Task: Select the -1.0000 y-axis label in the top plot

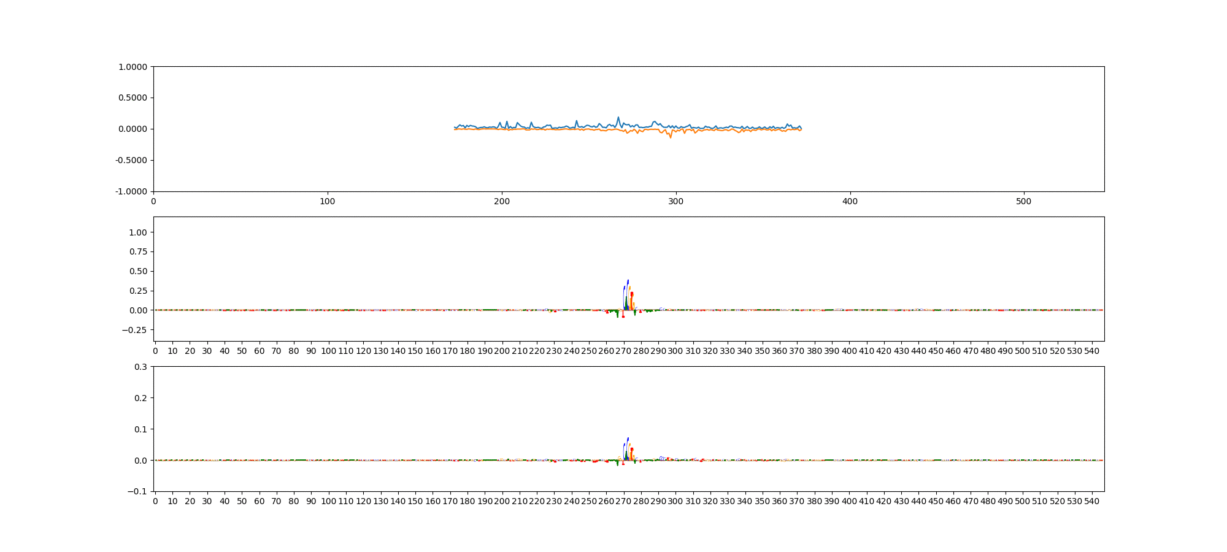Action: [x=131, y=191]
